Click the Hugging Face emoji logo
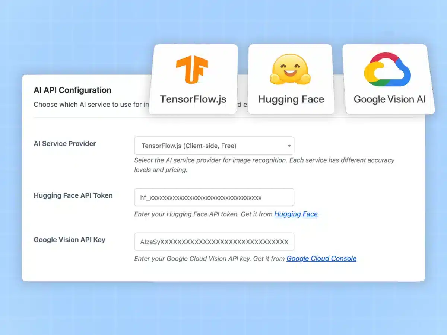447x335 pixels. [290, 69]
